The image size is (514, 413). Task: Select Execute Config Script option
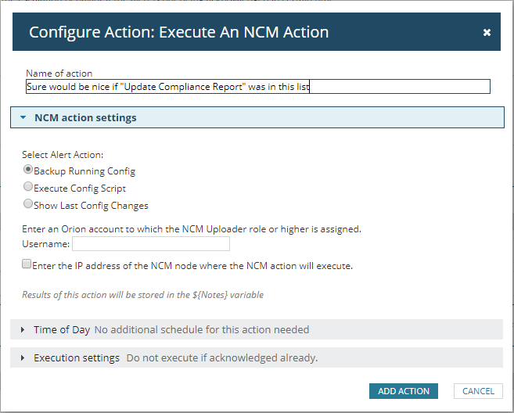(x=28, y=187)
